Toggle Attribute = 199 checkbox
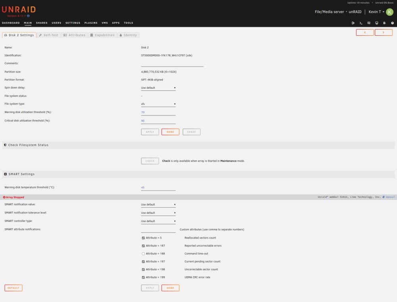This screenshot has width=397, height=302. (143, 277)
